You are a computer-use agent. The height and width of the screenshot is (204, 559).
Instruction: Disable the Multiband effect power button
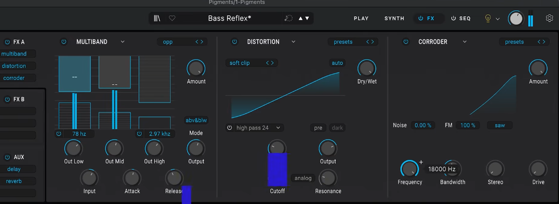coord(64,41)
